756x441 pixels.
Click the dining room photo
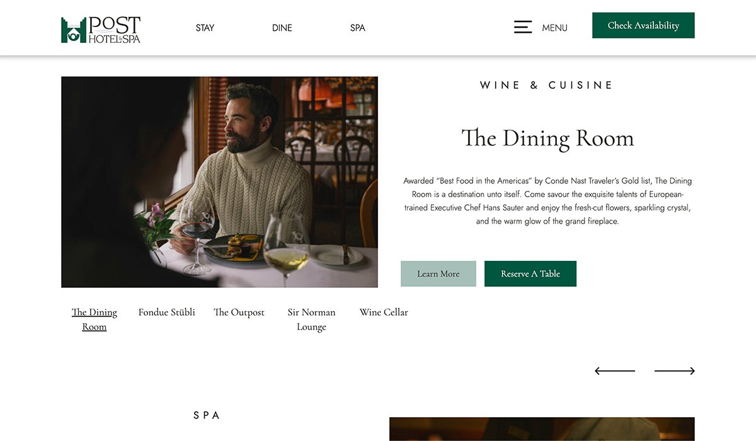[219, 182]
